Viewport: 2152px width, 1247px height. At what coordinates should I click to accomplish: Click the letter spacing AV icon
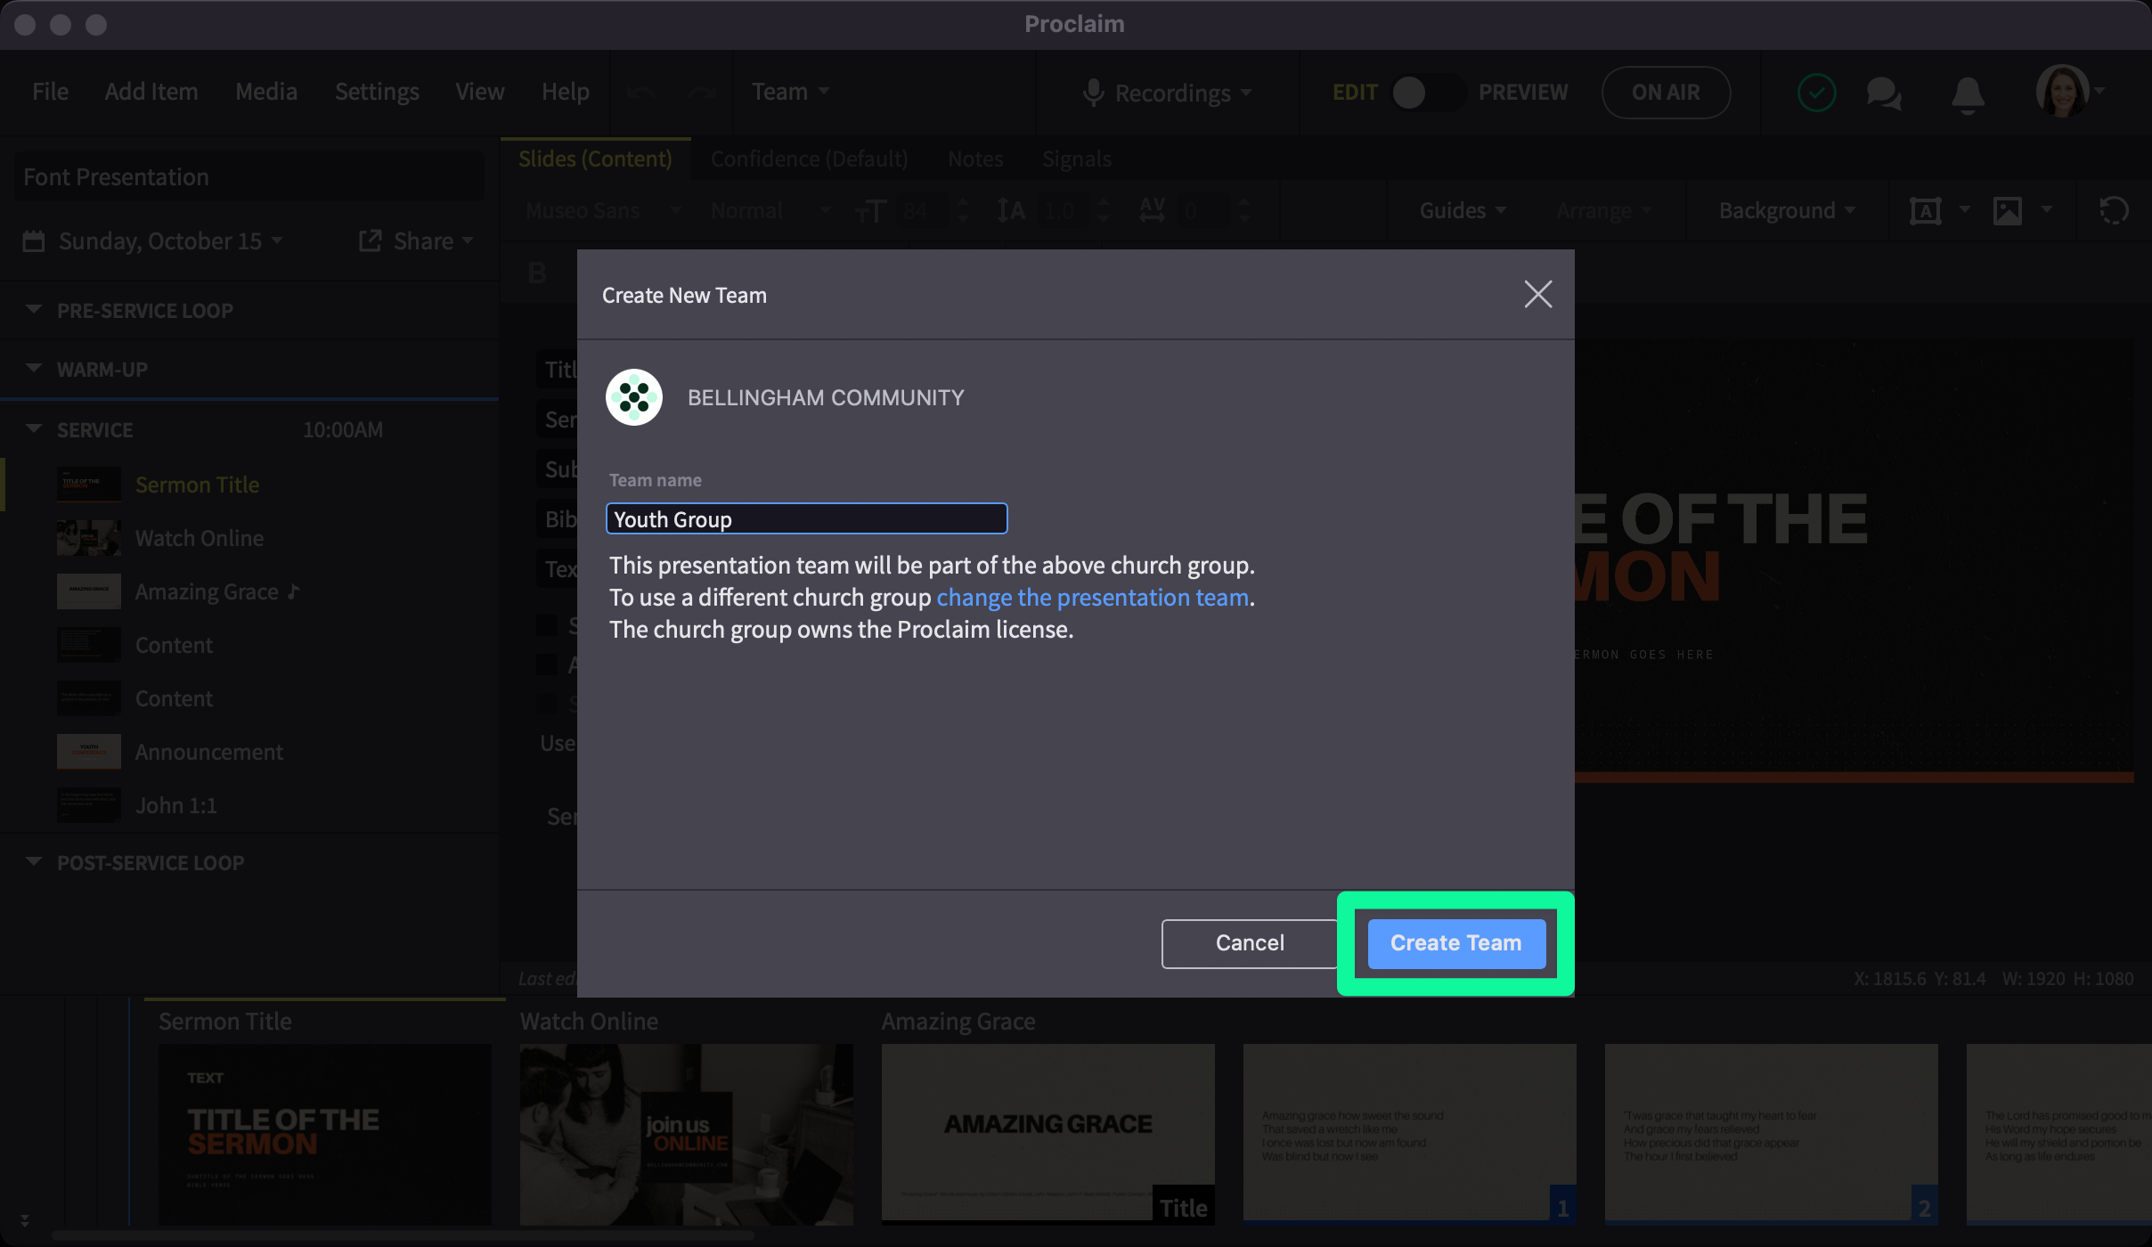click(1153, 211)
